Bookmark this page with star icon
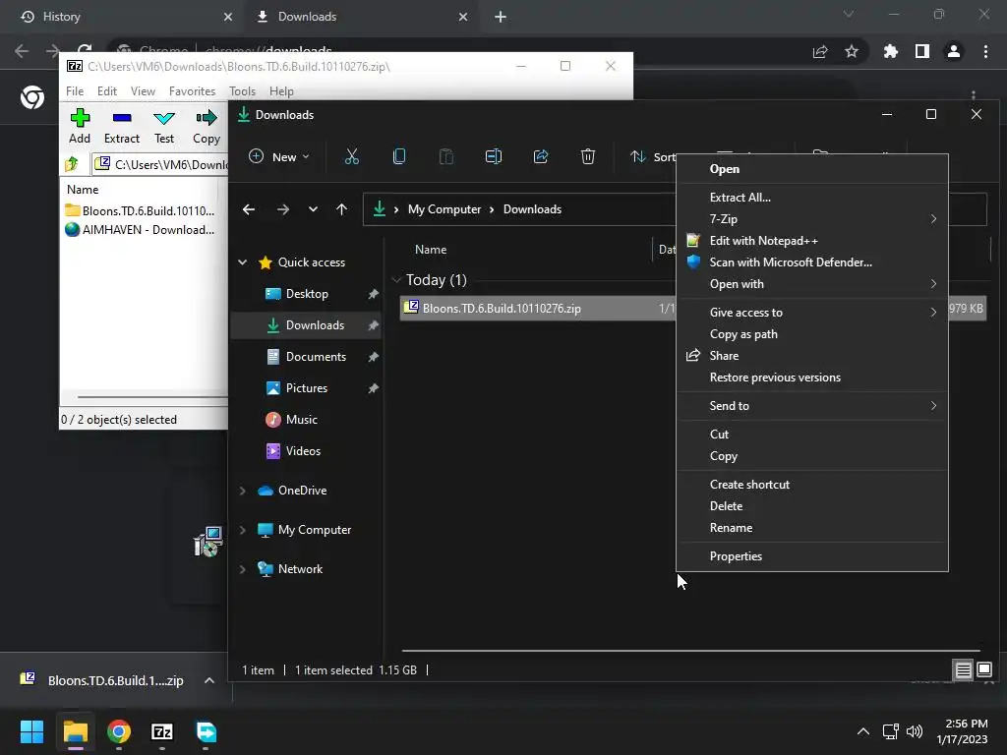1007x755 pixels. click(x=852, y=51)
